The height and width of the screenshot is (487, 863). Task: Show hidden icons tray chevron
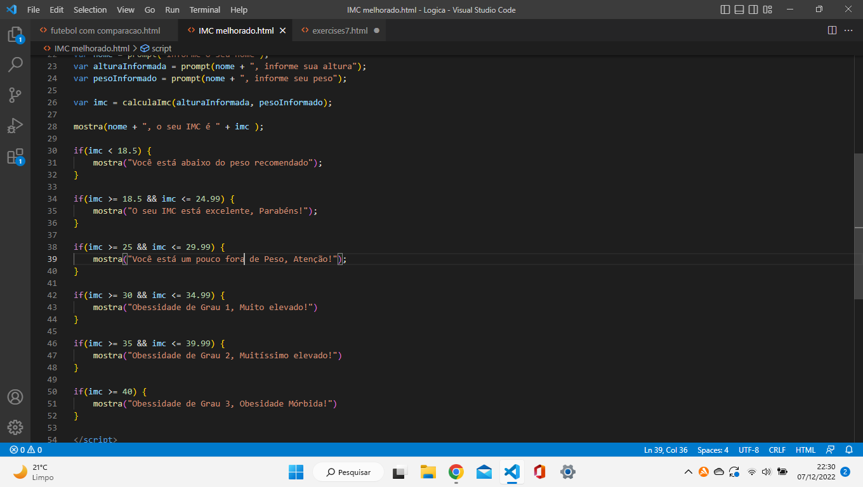[688, 472]
